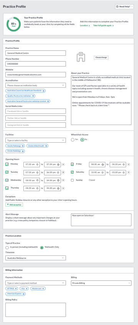Screen dimensions: 138x325
Task: Add another time slot for Tuesday
Action: [x=63, y=172]
